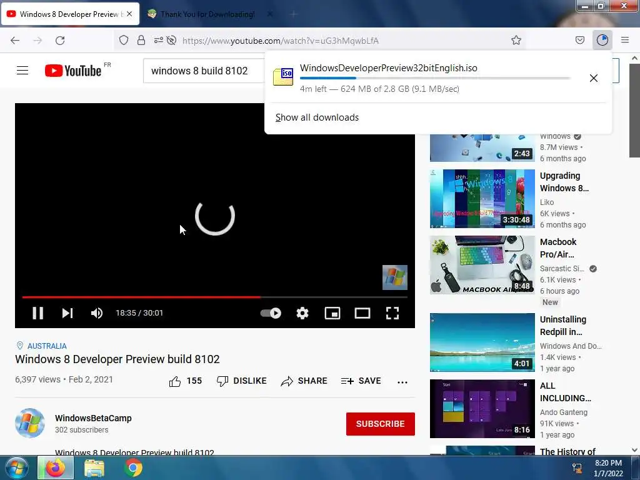640x480 pixels.
Task: Click the download progress bar
Action: (x=435, y=78)
